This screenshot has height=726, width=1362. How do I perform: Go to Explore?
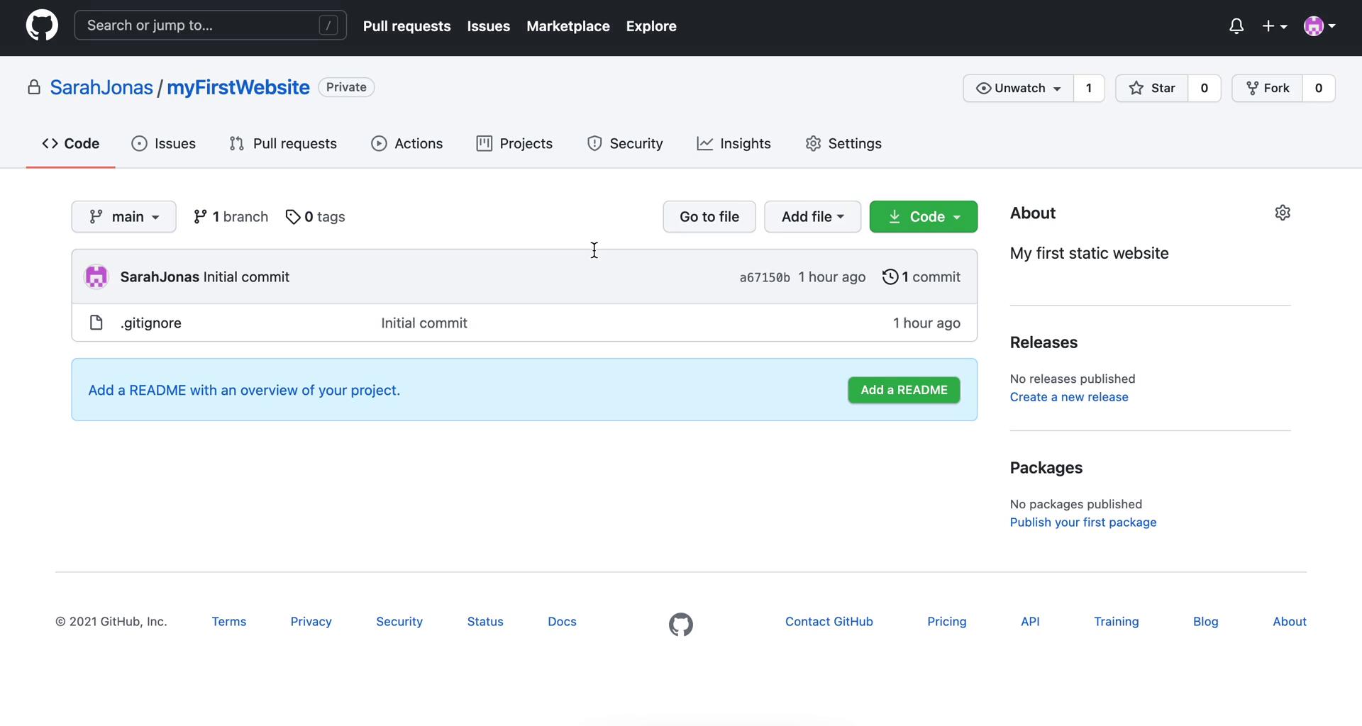[x=651, y=26]
